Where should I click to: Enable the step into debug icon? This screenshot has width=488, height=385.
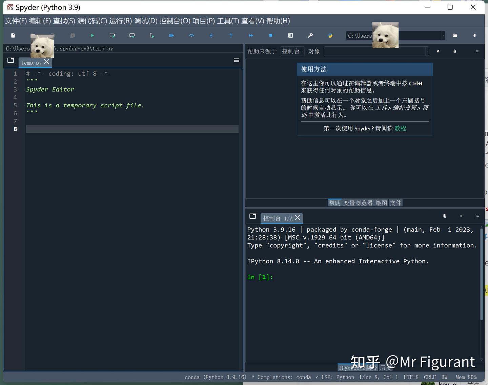tap(211, 36)
